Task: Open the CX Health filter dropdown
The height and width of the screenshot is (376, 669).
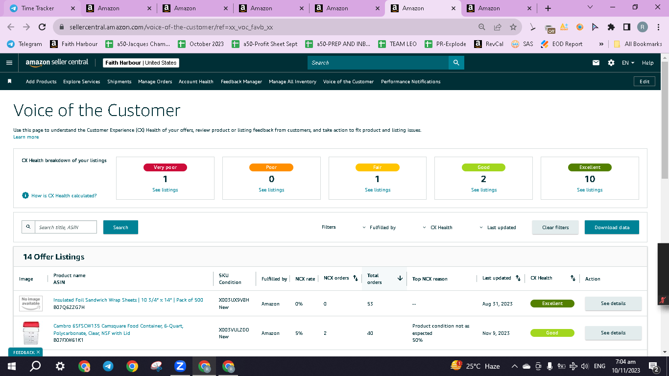Action: pos(437,227)
